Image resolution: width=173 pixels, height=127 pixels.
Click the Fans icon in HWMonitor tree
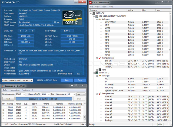point(100,70)
